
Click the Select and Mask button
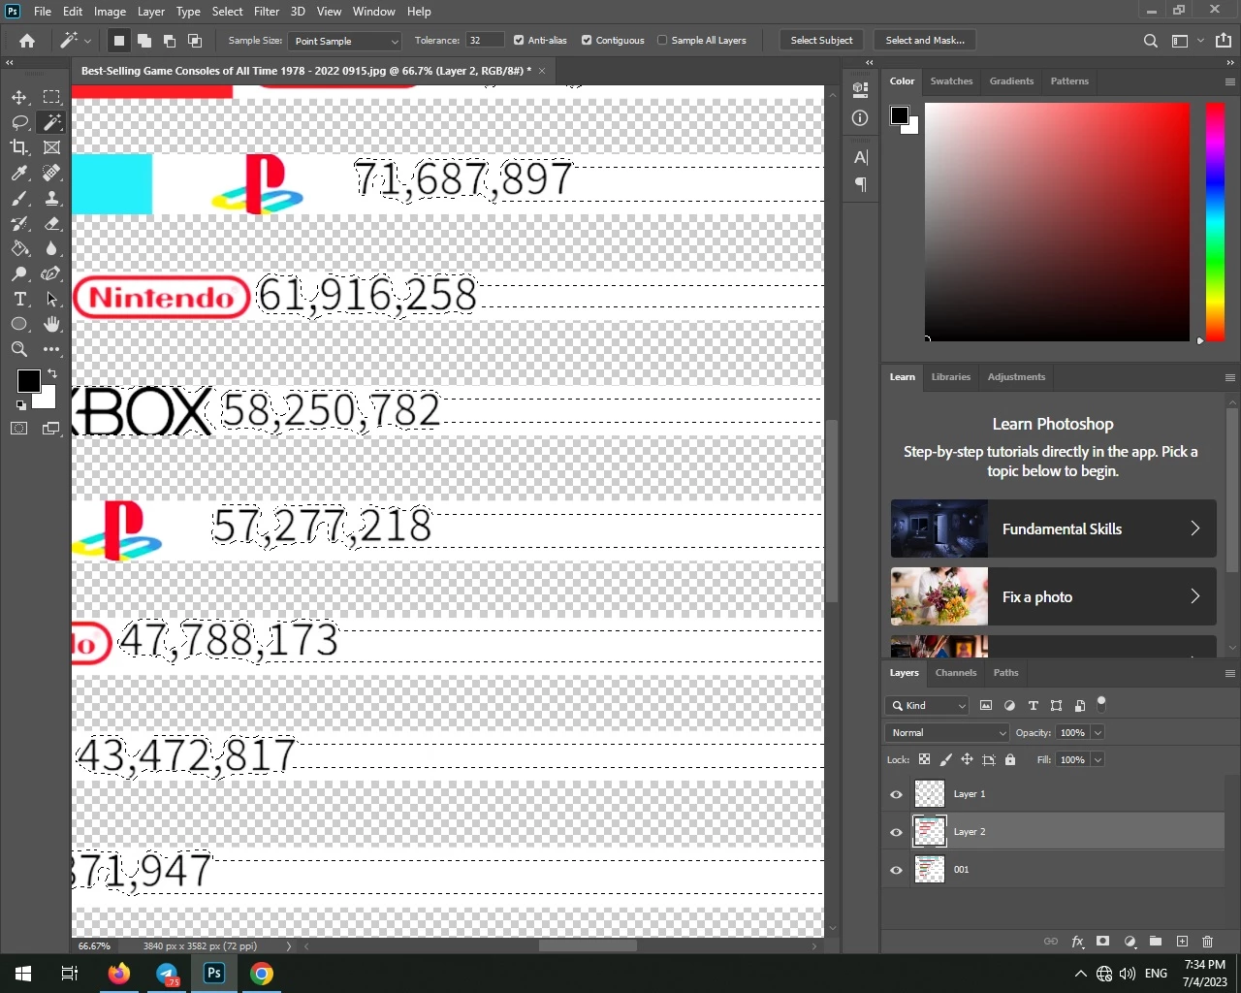coord(925,41)
